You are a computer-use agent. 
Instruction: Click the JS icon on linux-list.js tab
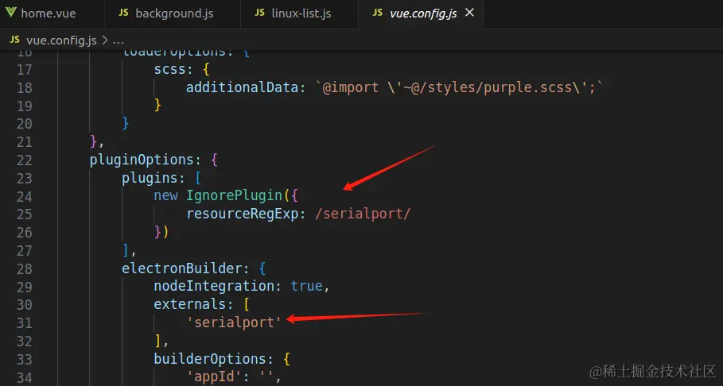(259, 13)
